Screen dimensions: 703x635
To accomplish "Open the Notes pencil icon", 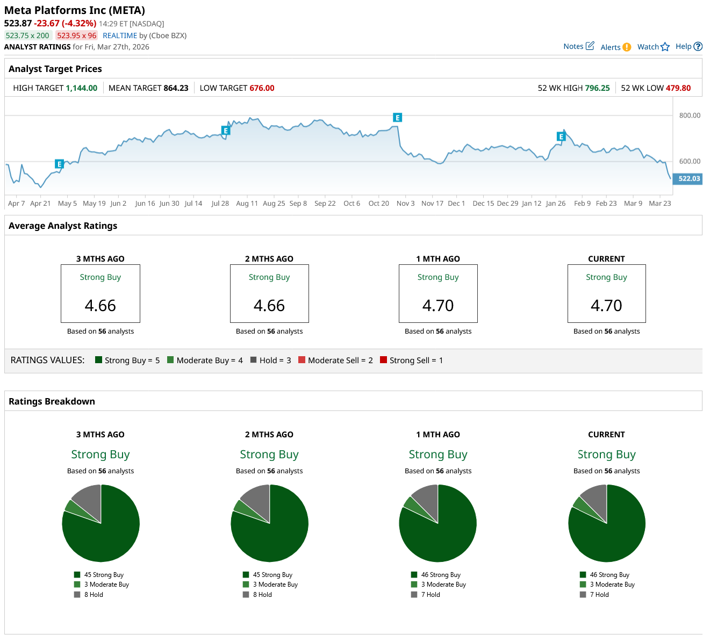I will [590, 46].
